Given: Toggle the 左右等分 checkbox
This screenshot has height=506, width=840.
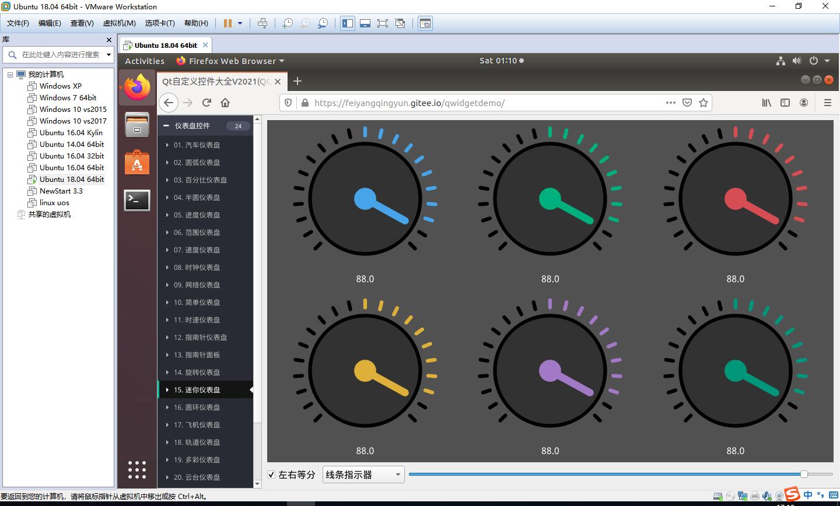Looking at the screenshot, I should click(271, 475).
